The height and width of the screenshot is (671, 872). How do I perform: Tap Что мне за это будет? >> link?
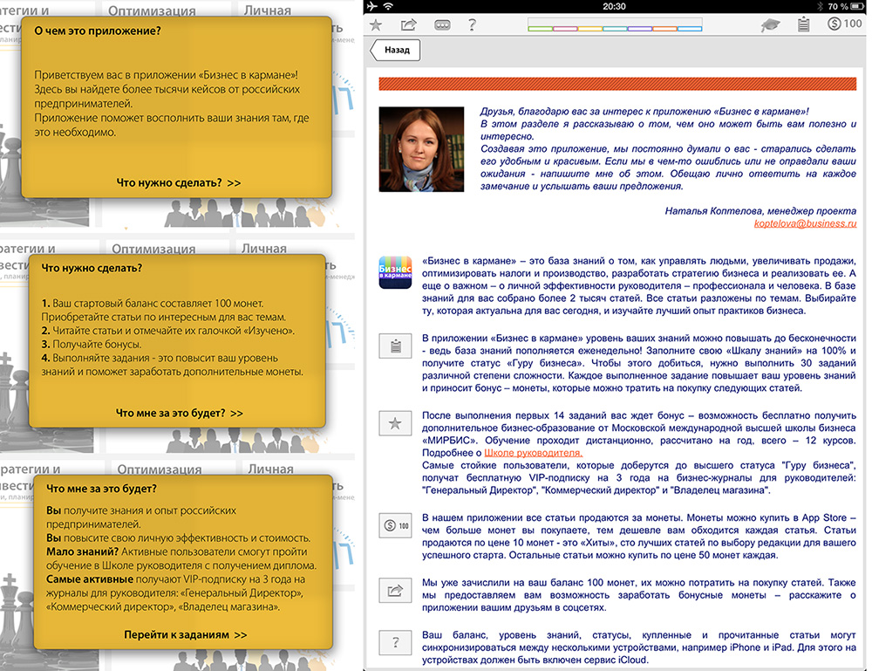[x=179, y=413]
